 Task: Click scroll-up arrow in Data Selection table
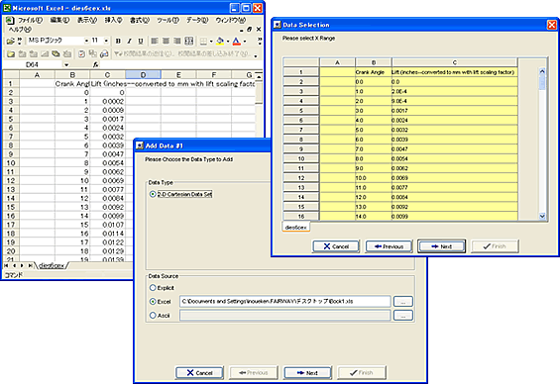coord(542,71)
